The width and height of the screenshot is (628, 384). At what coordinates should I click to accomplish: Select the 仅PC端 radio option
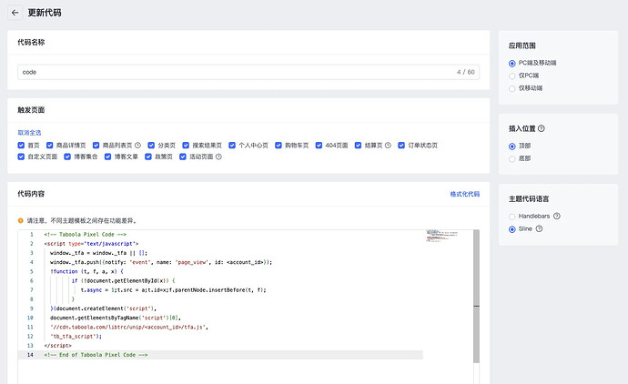(512, 76)
